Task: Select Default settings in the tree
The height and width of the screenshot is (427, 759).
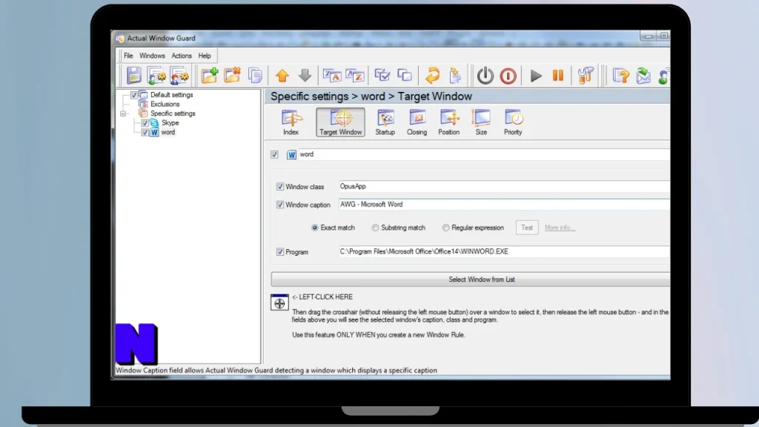Action: (171, 95)
